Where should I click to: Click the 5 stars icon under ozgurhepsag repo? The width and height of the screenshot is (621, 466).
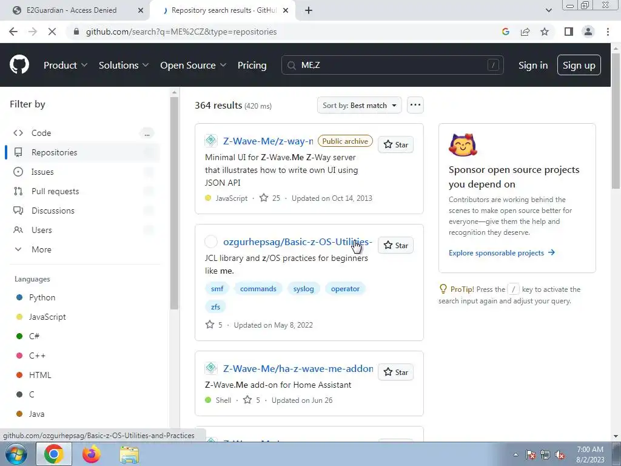tap(210, 325)
